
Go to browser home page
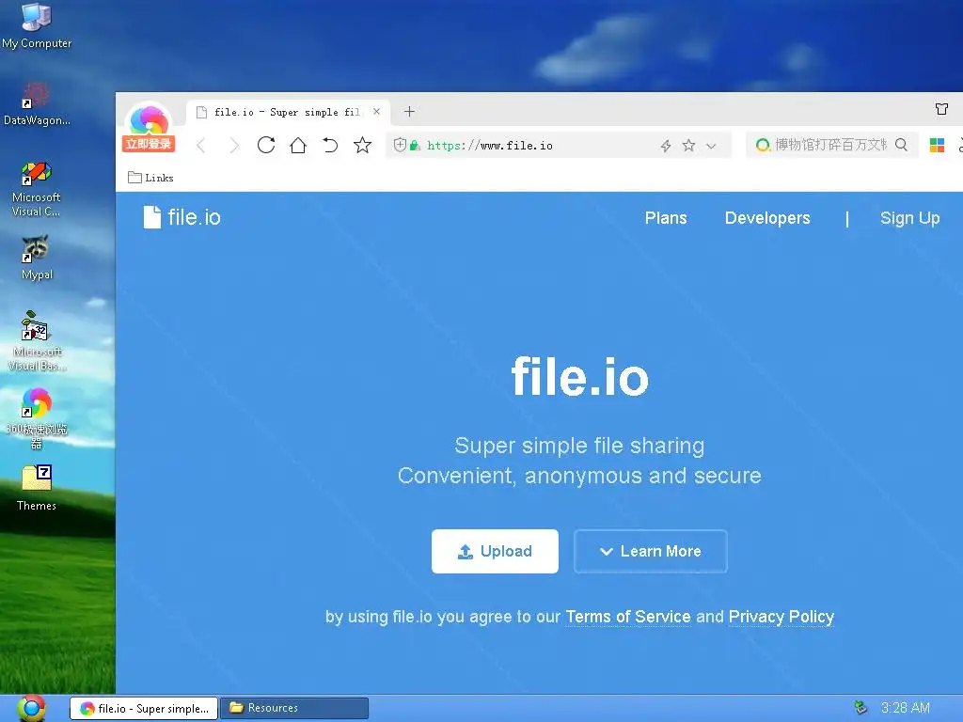pyautogui.click(x=298, y=145)
